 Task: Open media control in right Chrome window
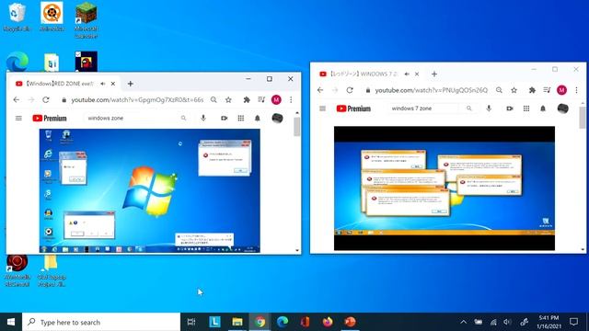(x=547, y=90)
